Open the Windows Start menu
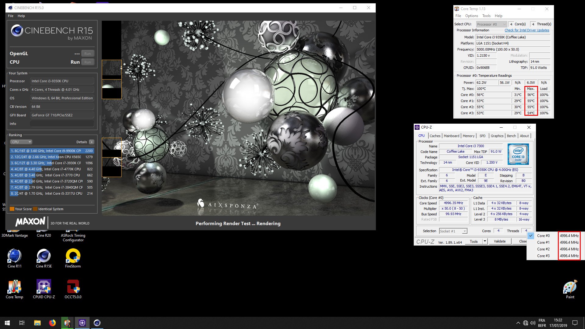The image size is (585, 329). coord(7,323)
